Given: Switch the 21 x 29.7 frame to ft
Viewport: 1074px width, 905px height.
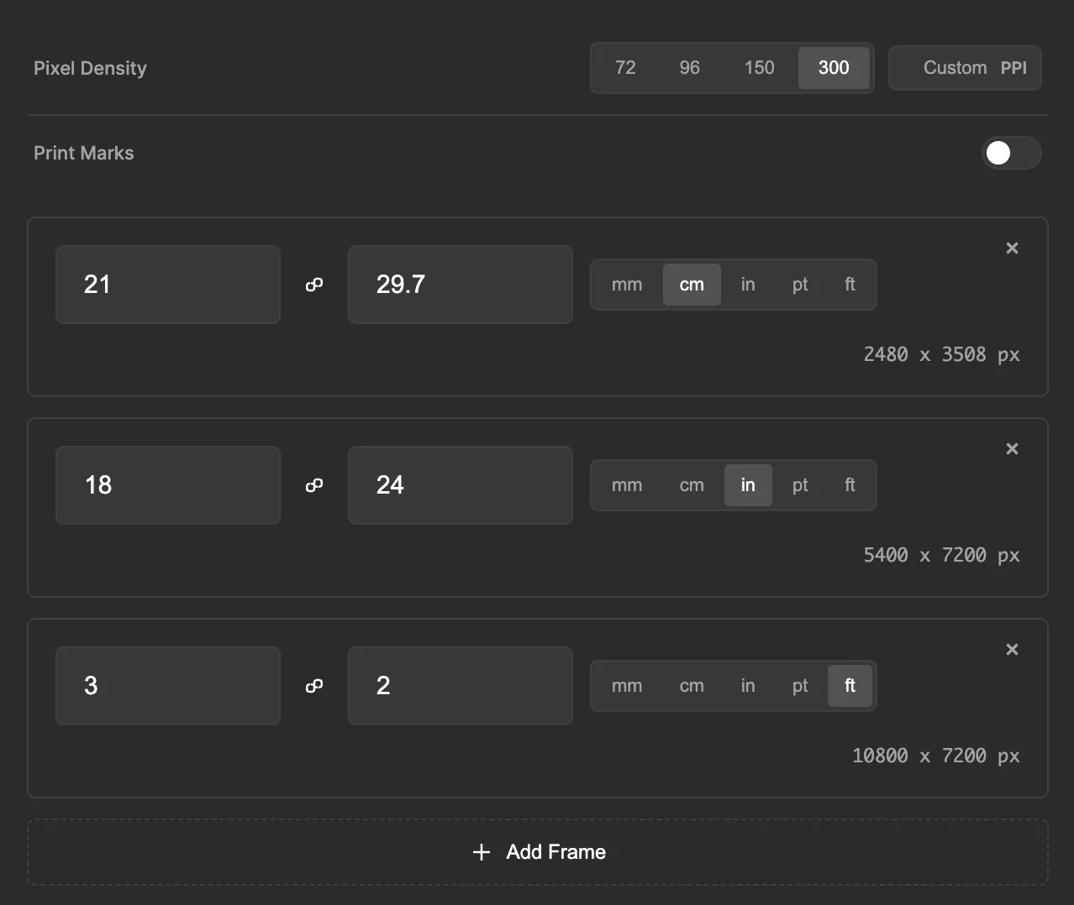Looking at the screenshot, I should pos(850,285).
